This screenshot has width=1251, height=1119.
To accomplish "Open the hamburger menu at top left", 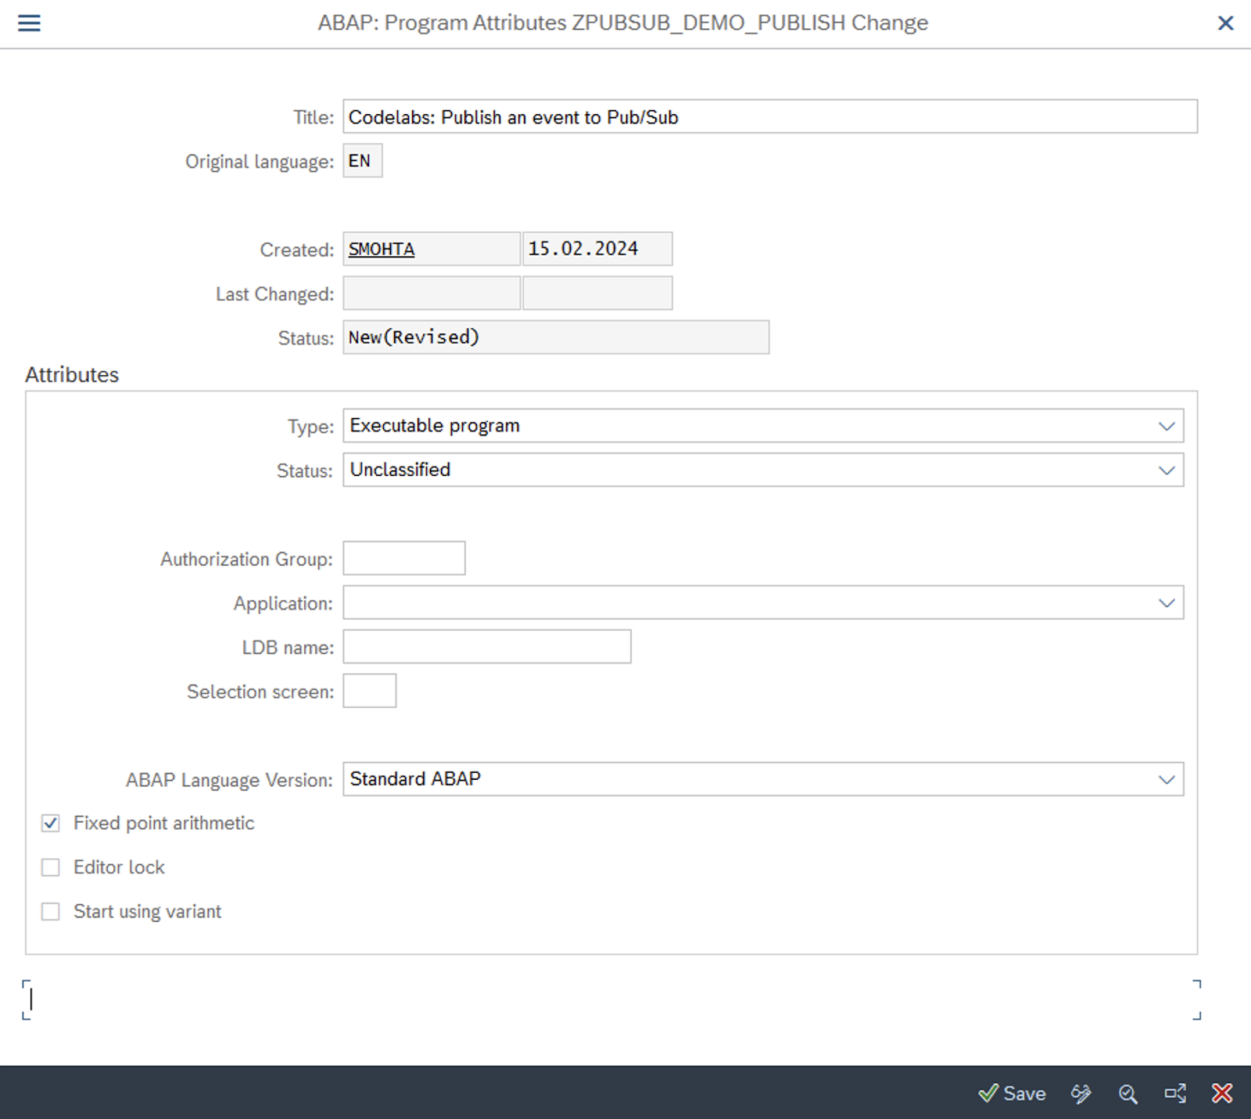I will click(x=29, y=23).
